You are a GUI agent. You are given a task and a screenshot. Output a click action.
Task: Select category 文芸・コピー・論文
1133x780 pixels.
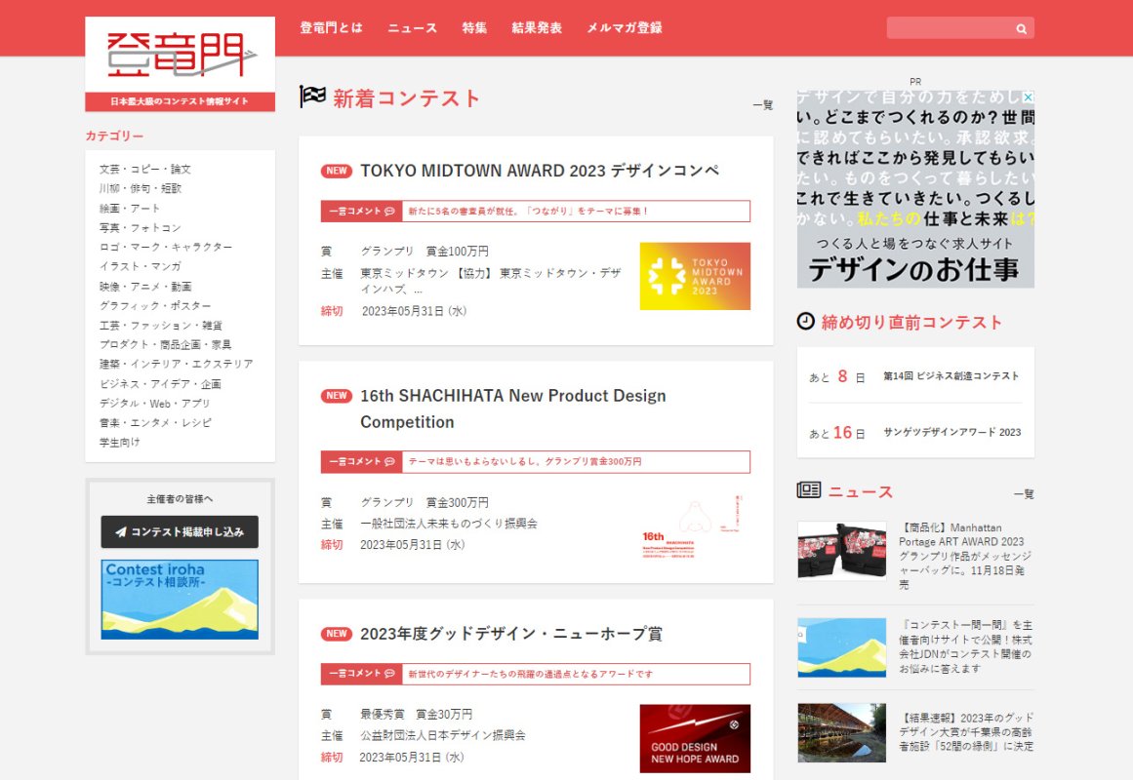click(x=145, y=169)
